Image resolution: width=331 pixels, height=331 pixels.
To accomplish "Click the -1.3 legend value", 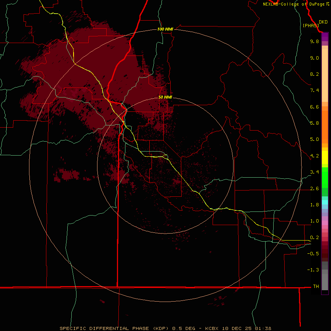I will point(313,270).
